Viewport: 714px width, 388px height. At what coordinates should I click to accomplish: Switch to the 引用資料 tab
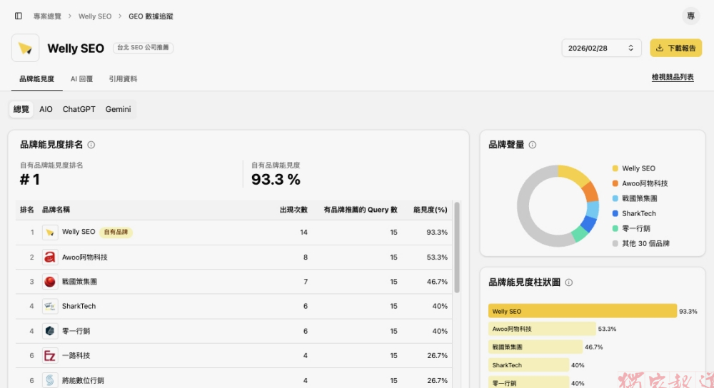pyautogui.click(x=123, y=79)
